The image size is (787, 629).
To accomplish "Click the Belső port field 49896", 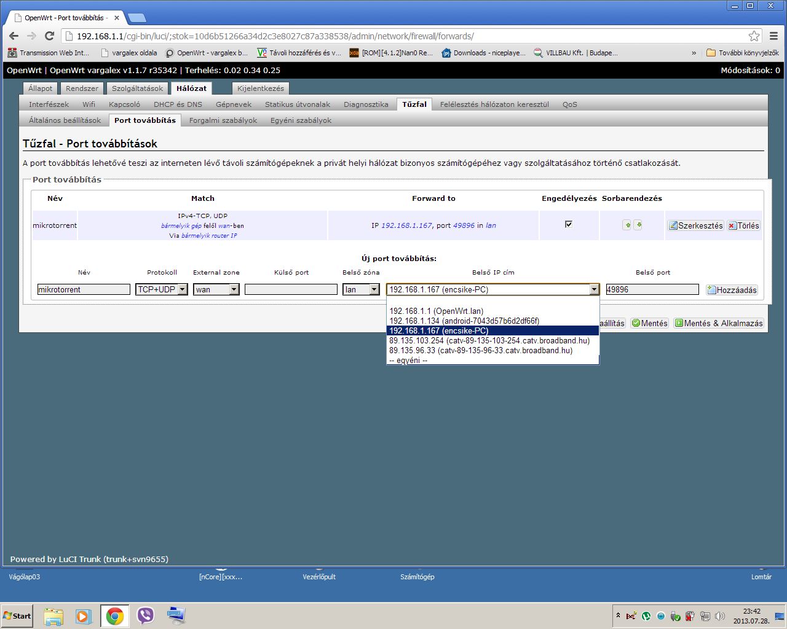I will coord(652,289).
